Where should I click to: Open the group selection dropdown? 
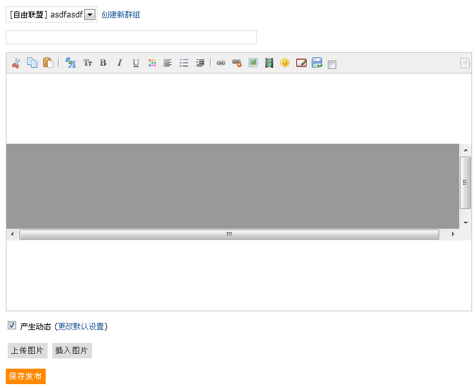[52, 15]
